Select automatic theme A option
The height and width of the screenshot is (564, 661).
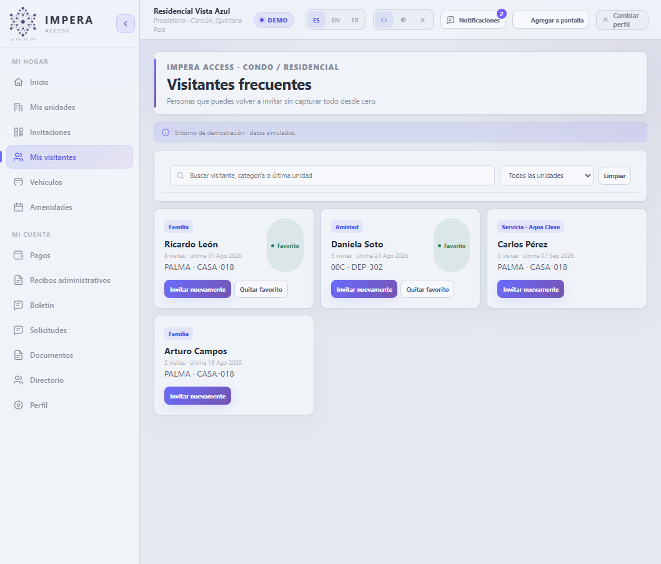tap(422, 20)
